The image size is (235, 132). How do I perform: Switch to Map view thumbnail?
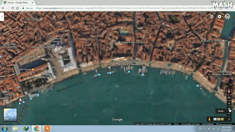point(10,115)
